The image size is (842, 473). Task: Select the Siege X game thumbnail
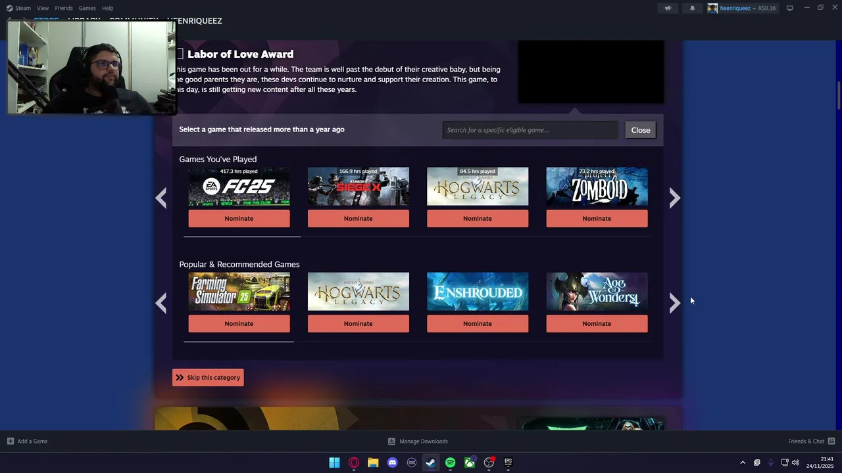(358, 187)
